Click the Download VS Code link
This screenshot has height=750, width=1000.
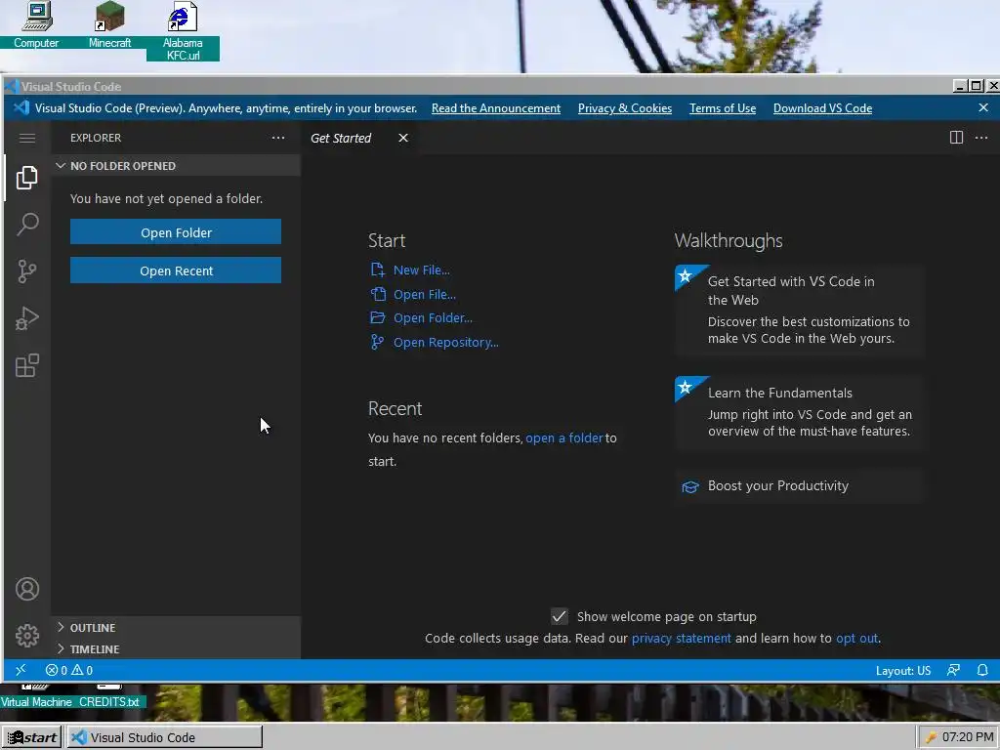pos(822,108)
